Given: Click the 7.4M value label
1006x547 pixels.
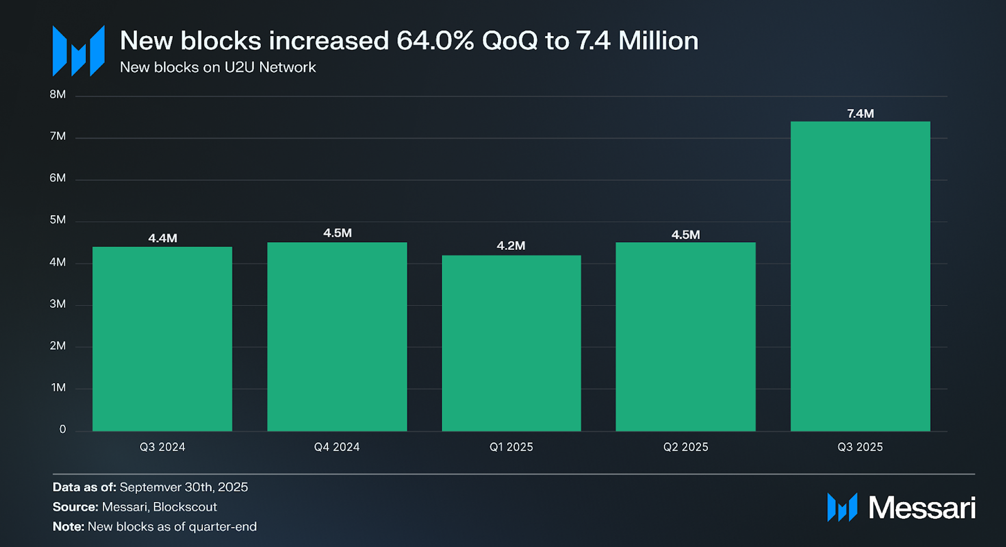Looking at the screenshot, I should (x=860, y=114).
